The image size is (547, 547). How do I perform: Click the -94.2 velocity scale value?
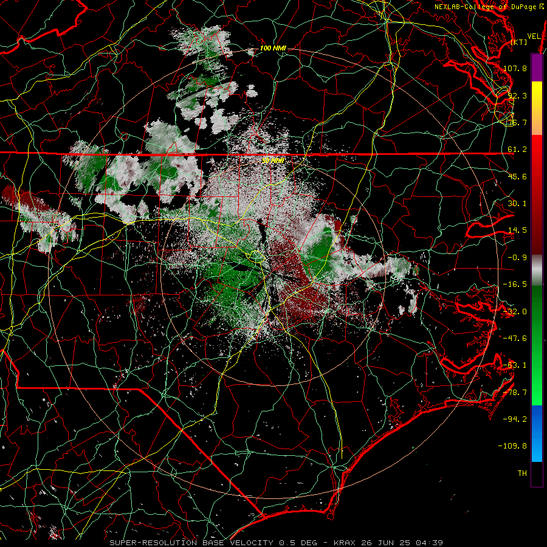tap(515, 419)
